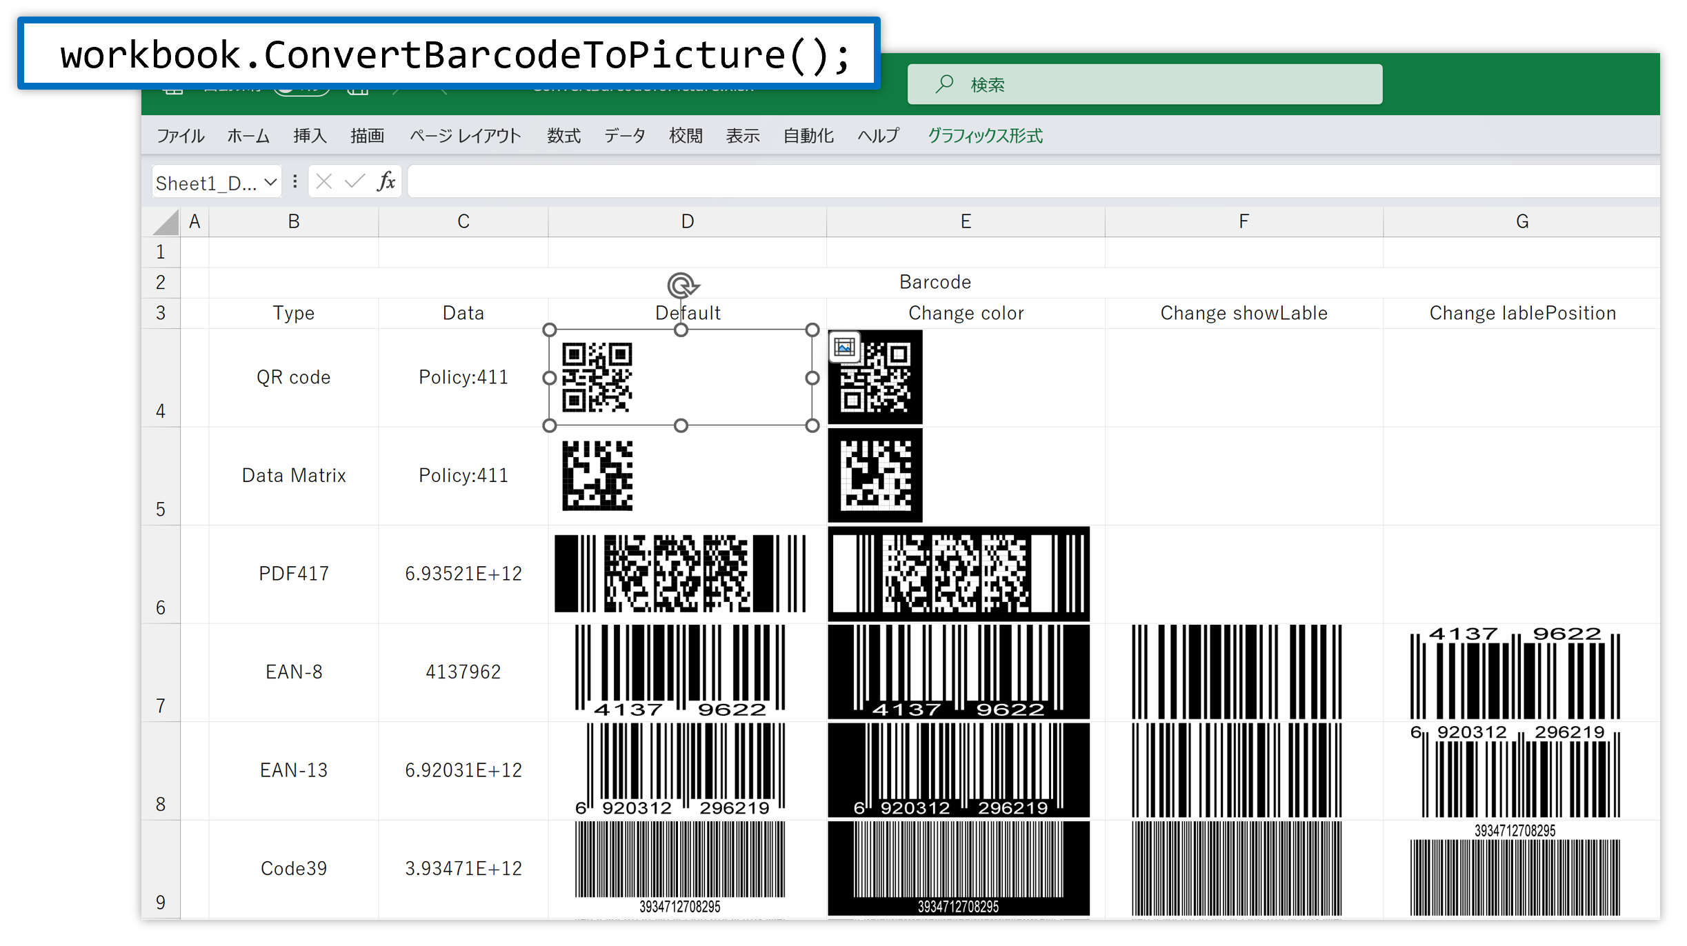This screenshot has width=1687, height=946.
Task: Click the 'Change lablePosition' header cell
Action: point(1522,313)
